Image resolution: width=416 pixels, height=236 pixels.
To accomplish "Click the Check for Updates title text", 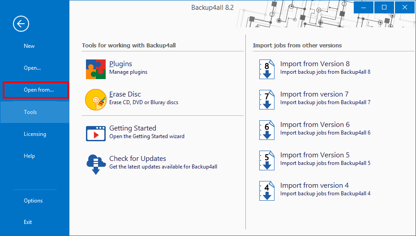I will click(x=137, y=159).
